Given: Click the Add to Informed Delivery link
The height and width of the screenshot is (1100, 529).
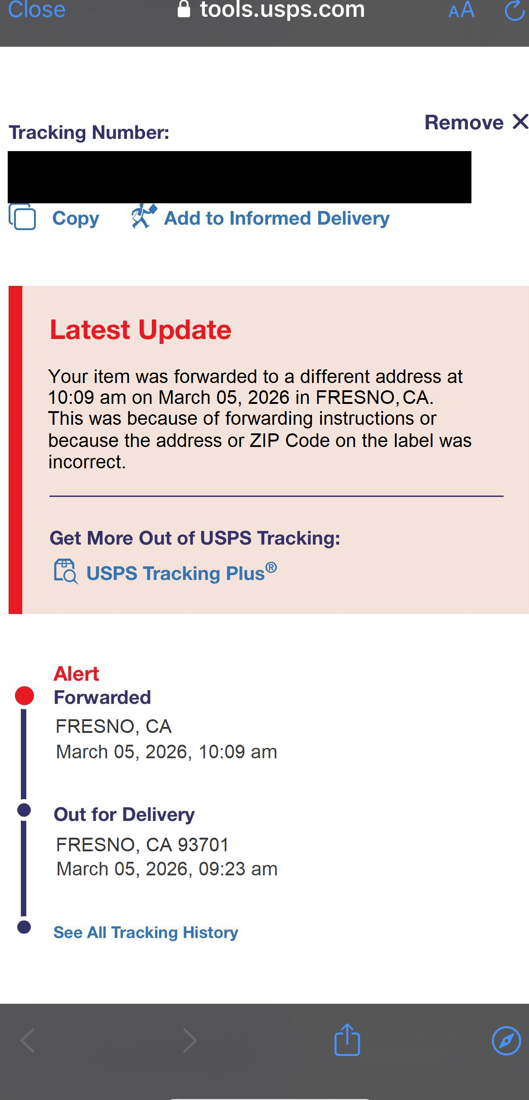Looking at the screenshot, I should tap(277, 218).
